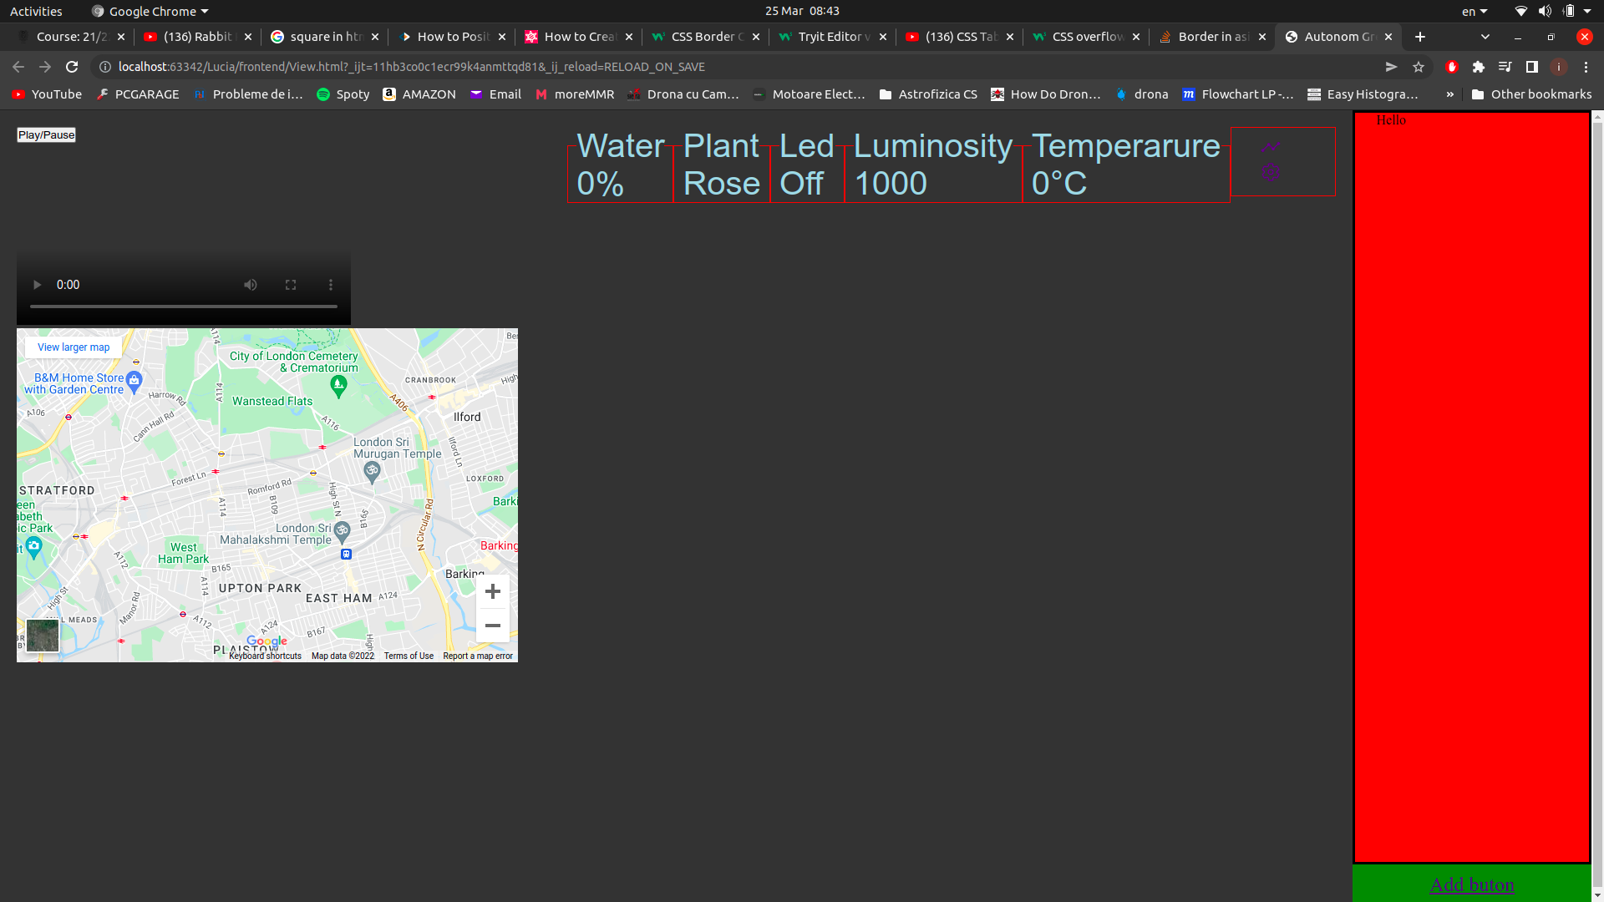Click the fullscreen icon on video player
Viewport: 1604px width, 902px height.
pyautogui.click(x=291, y=284)
